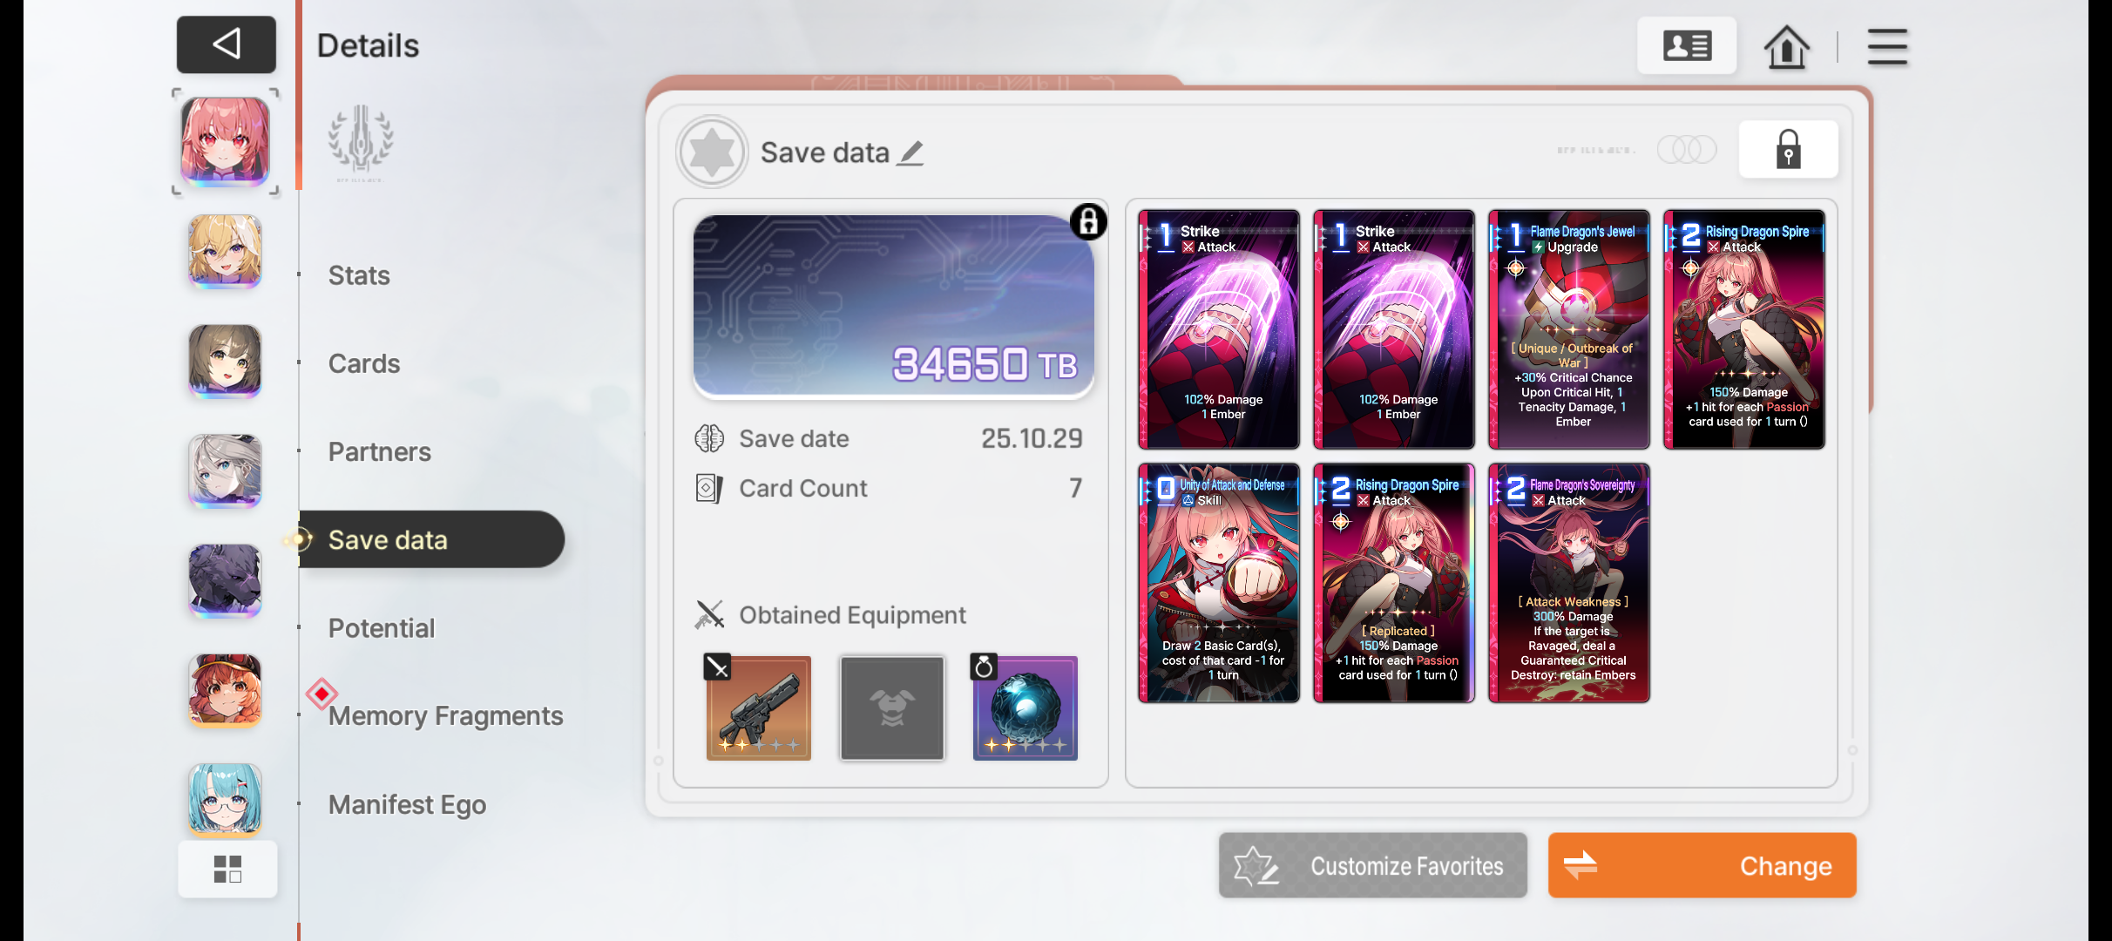This screenshot has height=941, width=2112.
Task: Select the empty armor equipment slot
Action: point(891,707)
